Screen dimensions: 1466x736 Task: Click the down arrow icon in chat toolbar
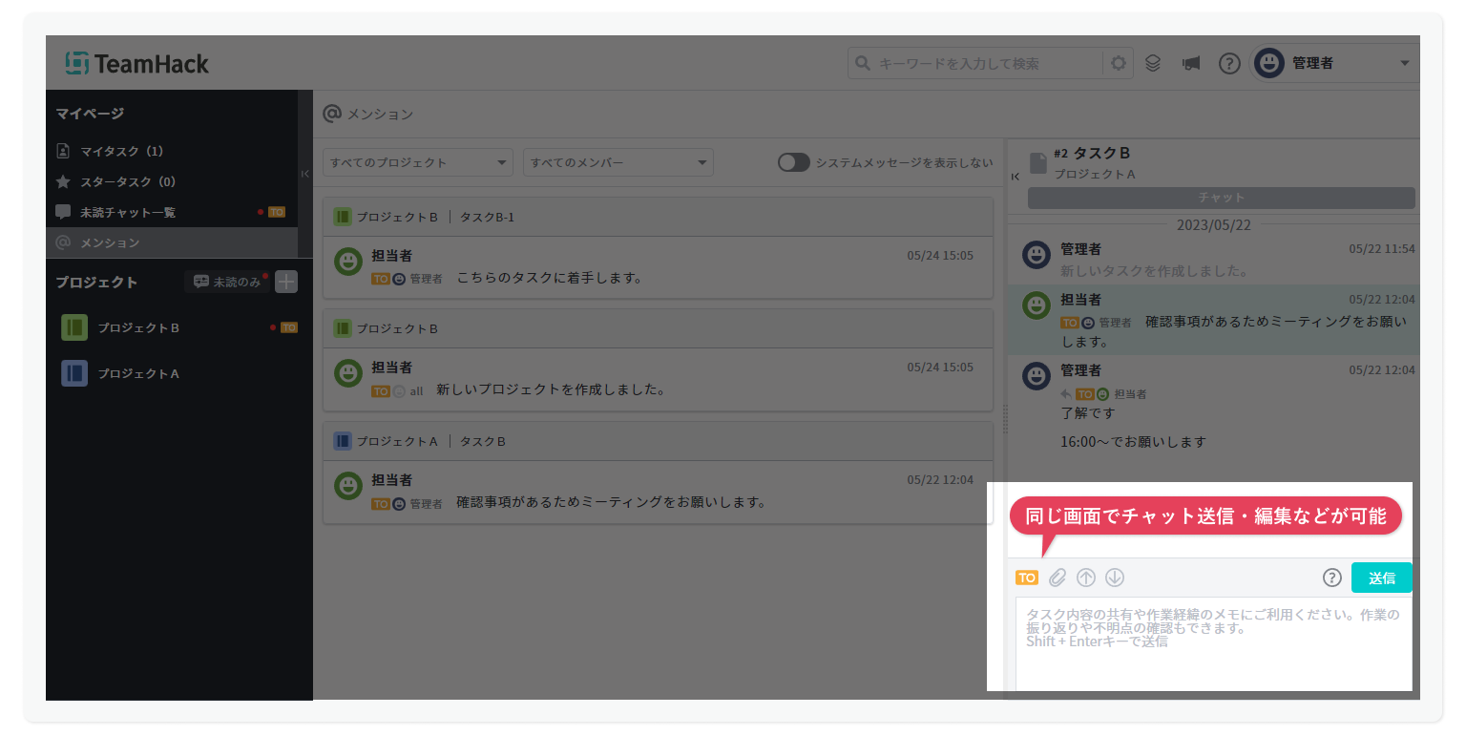coord(1115,578)
